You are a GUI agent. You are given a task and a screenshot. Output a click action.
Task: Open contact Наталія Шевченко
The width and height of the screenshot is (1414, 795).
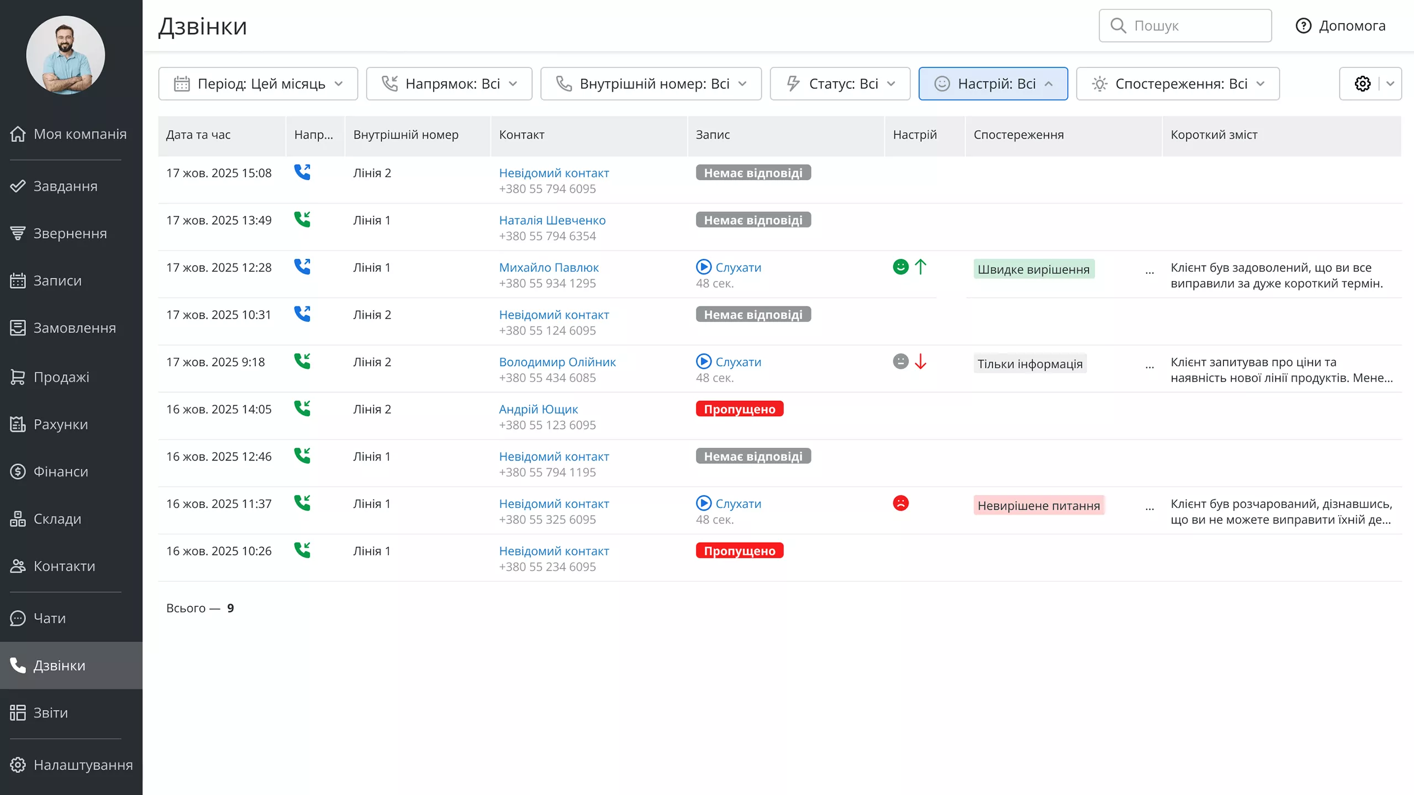point(552,220)
